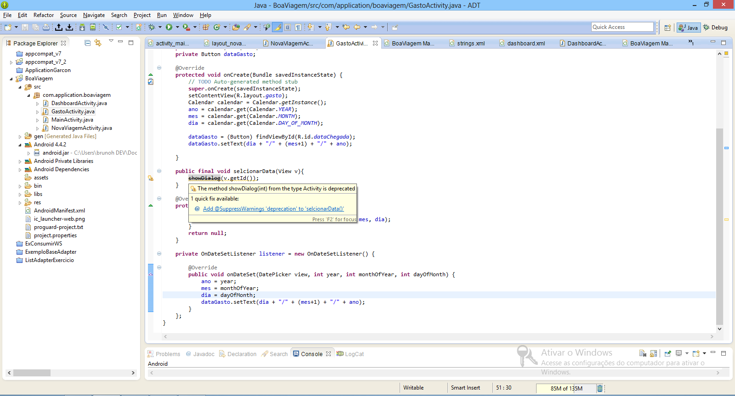
Task: Click the Quick Access input field
Action: [622, 27]
